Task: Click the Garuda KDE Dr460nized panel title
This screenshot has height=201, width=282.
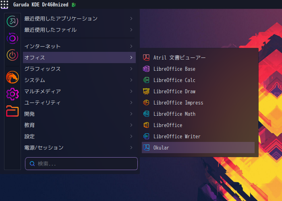Action: [41, 5]
